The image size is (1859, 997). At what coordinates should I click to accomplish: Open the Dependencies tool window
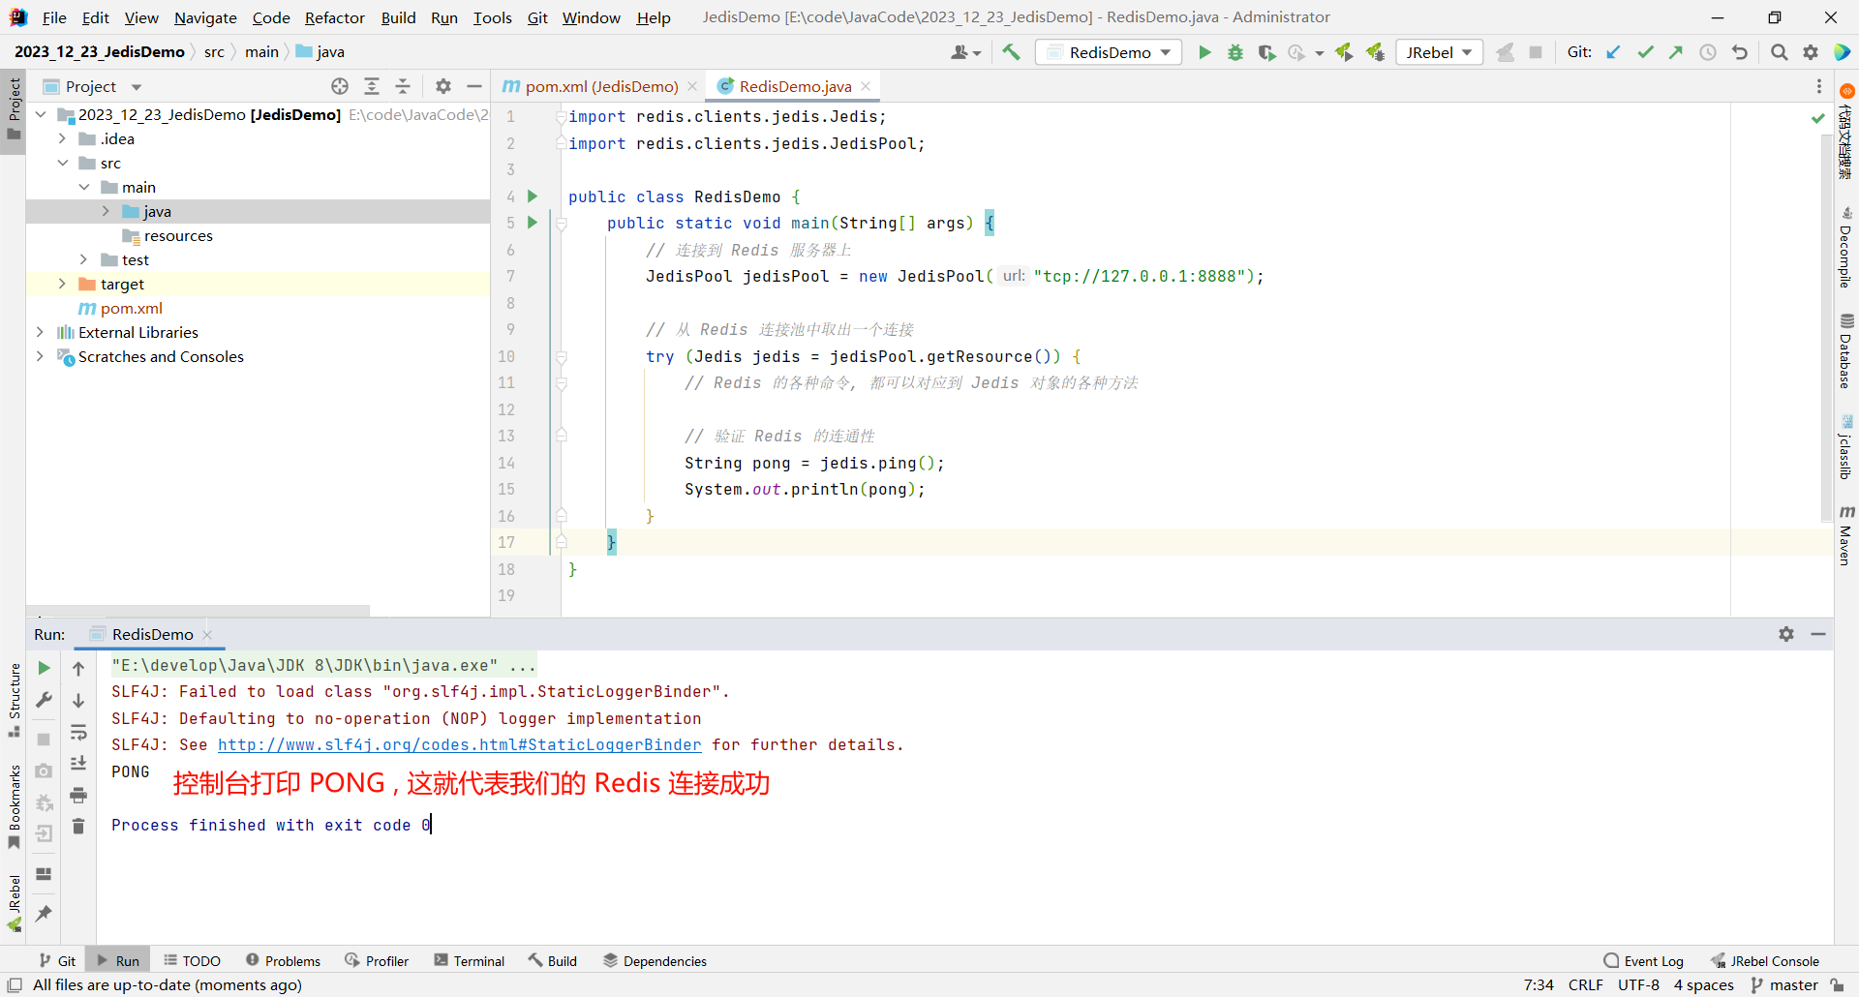point(655,960)
